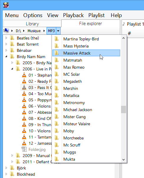144x178 pixels.
Task: Expand the 2009 - Manual album folder
Action: (x=12, y=155)
